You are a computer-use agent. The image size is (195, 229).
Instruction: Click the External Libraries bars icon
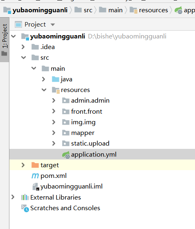coord(25,197)
